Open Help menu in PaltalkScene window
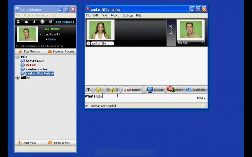 [x=53, y=15]
